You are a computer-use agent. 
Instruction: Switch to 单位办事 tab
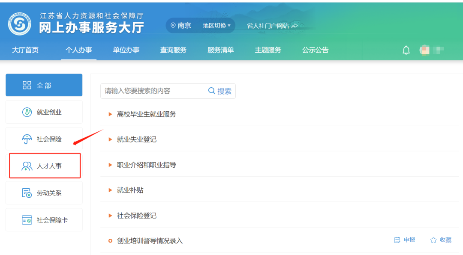pyautogui.click(x=126, y=50)
